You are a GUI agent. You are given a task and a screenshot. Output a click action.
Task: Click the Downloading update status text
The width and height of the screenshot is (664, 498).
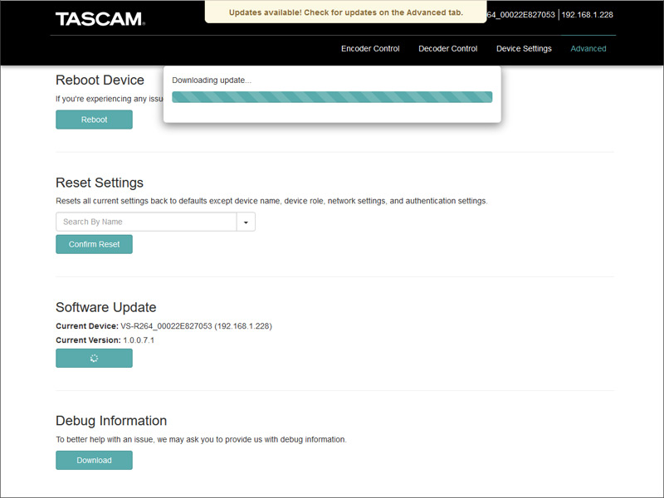tap(212, 81)
